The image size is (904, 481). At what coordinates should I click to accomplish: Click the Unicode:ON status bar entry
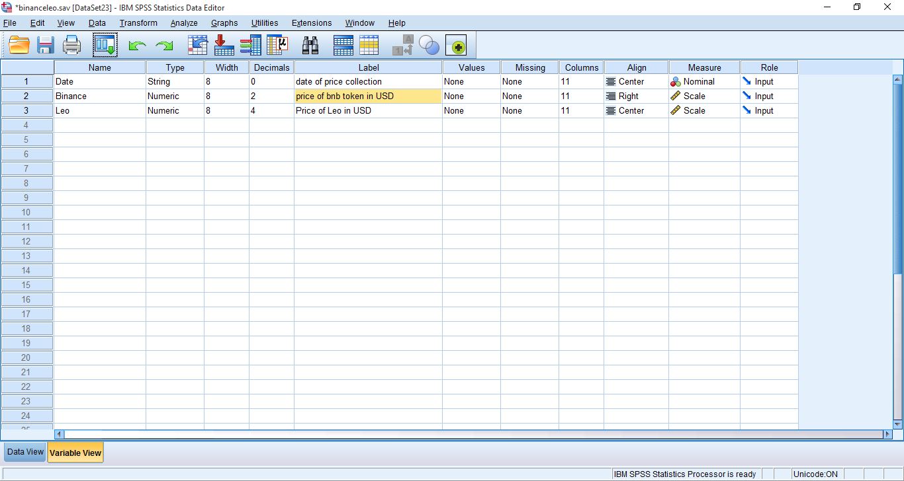click(815, 474)
